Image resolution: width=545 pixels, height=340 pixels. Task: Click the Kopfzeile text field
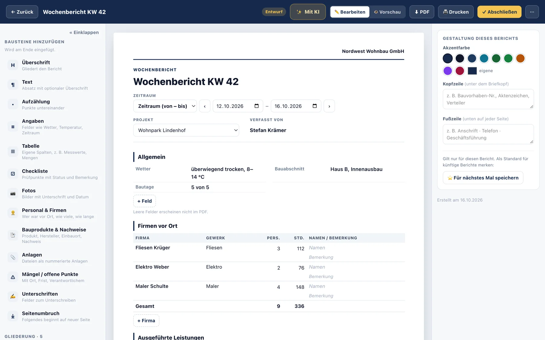[488, 99]
